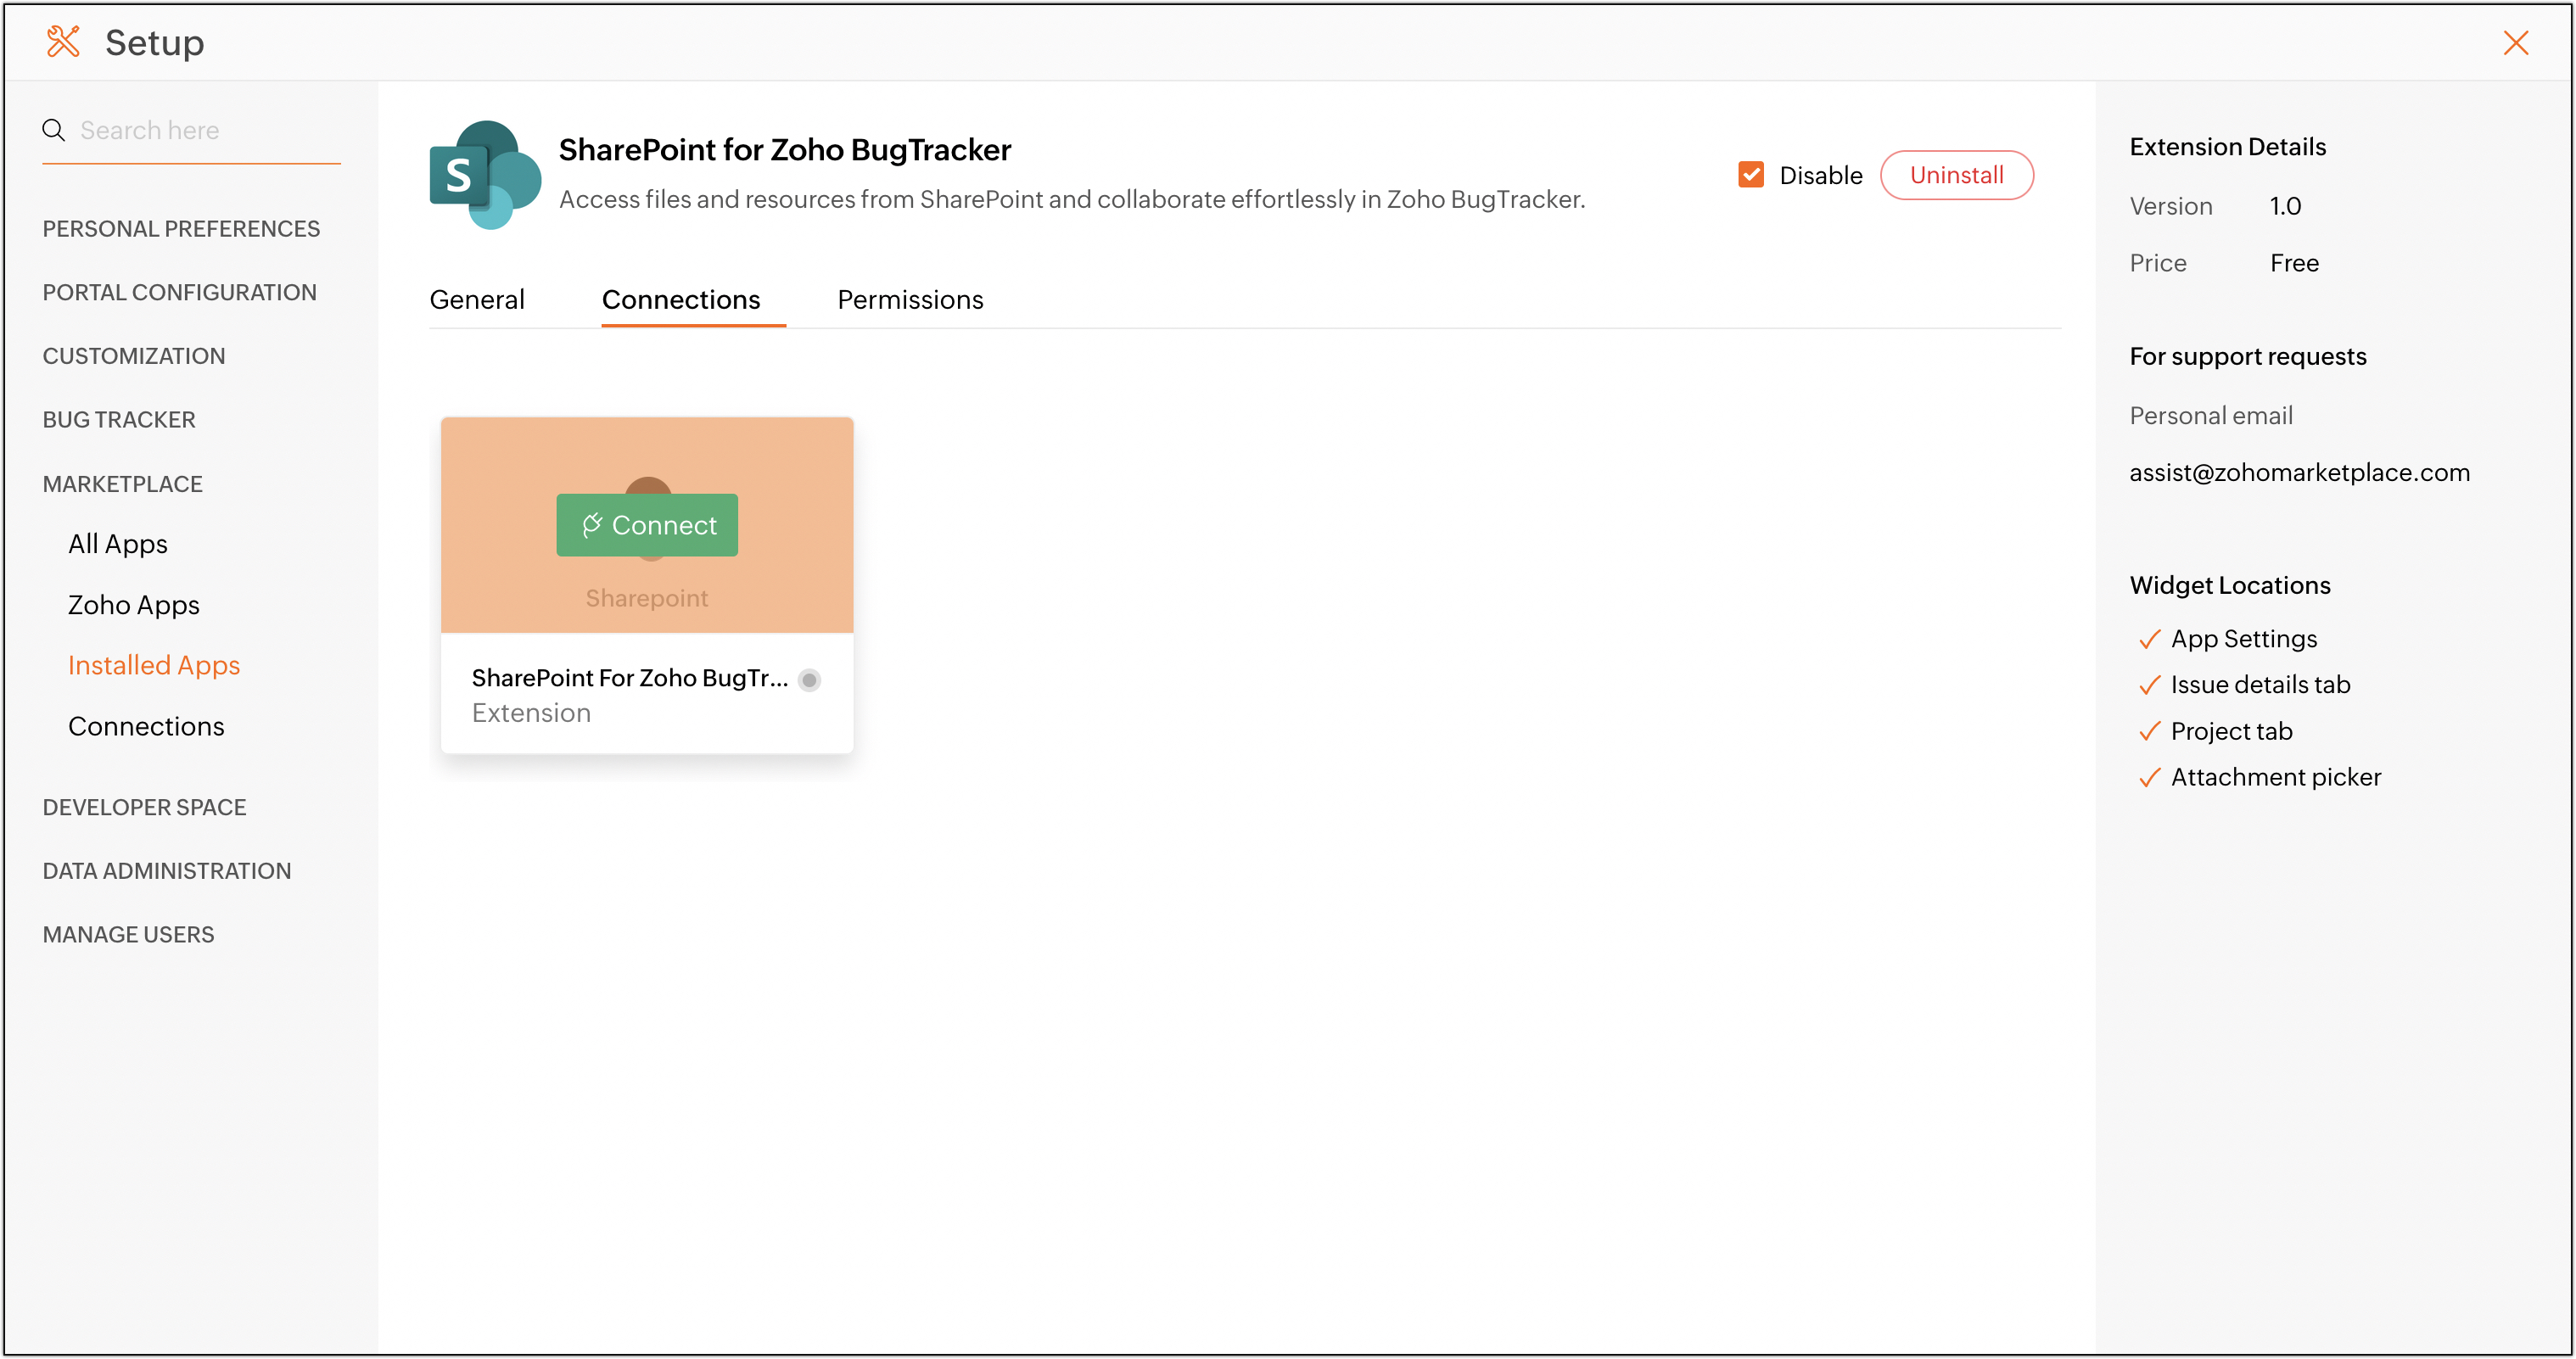Open the Permissions tab
Screen dimensions: 2576x1359
[x=910, y=300]
